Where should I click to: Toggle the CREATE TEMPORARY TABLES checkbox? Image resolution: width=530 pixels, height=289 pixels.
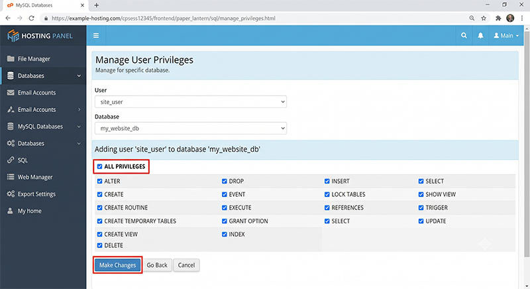[100, 221]
